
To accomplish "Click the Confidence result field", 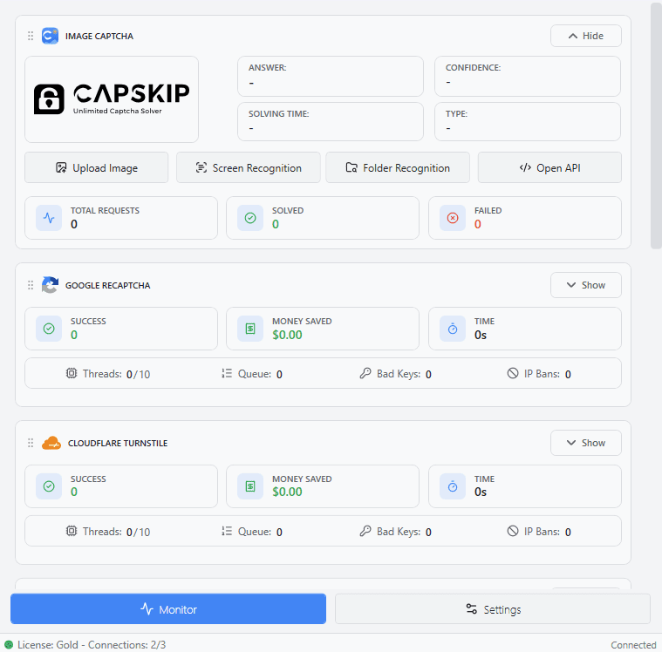I will click(528, 76).
